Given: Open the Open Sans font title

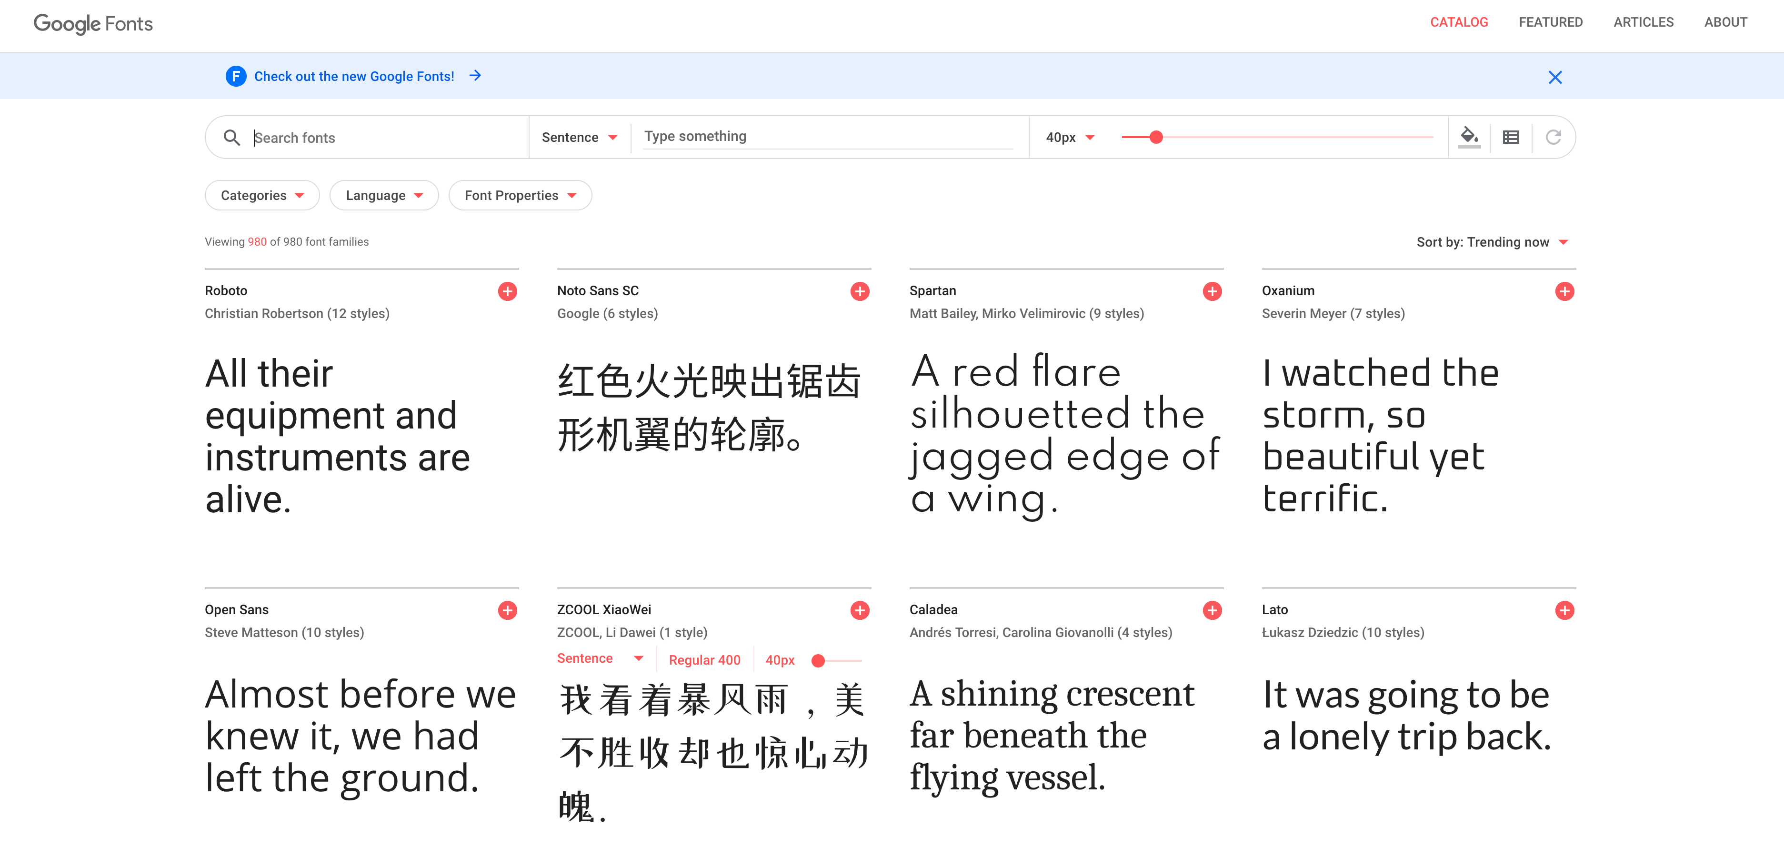Looking at the screenshot, I should point(236,610).
